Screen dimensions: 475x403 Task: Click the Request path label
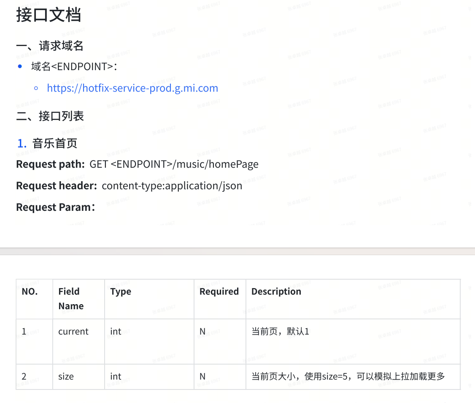(50, 164)
